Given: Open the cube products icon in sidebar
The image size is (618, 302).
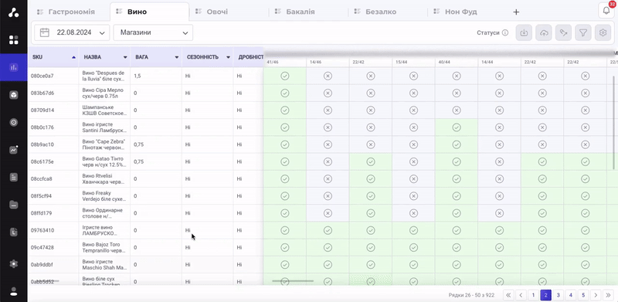Looking at the screenshot, I should click(14, 95).
